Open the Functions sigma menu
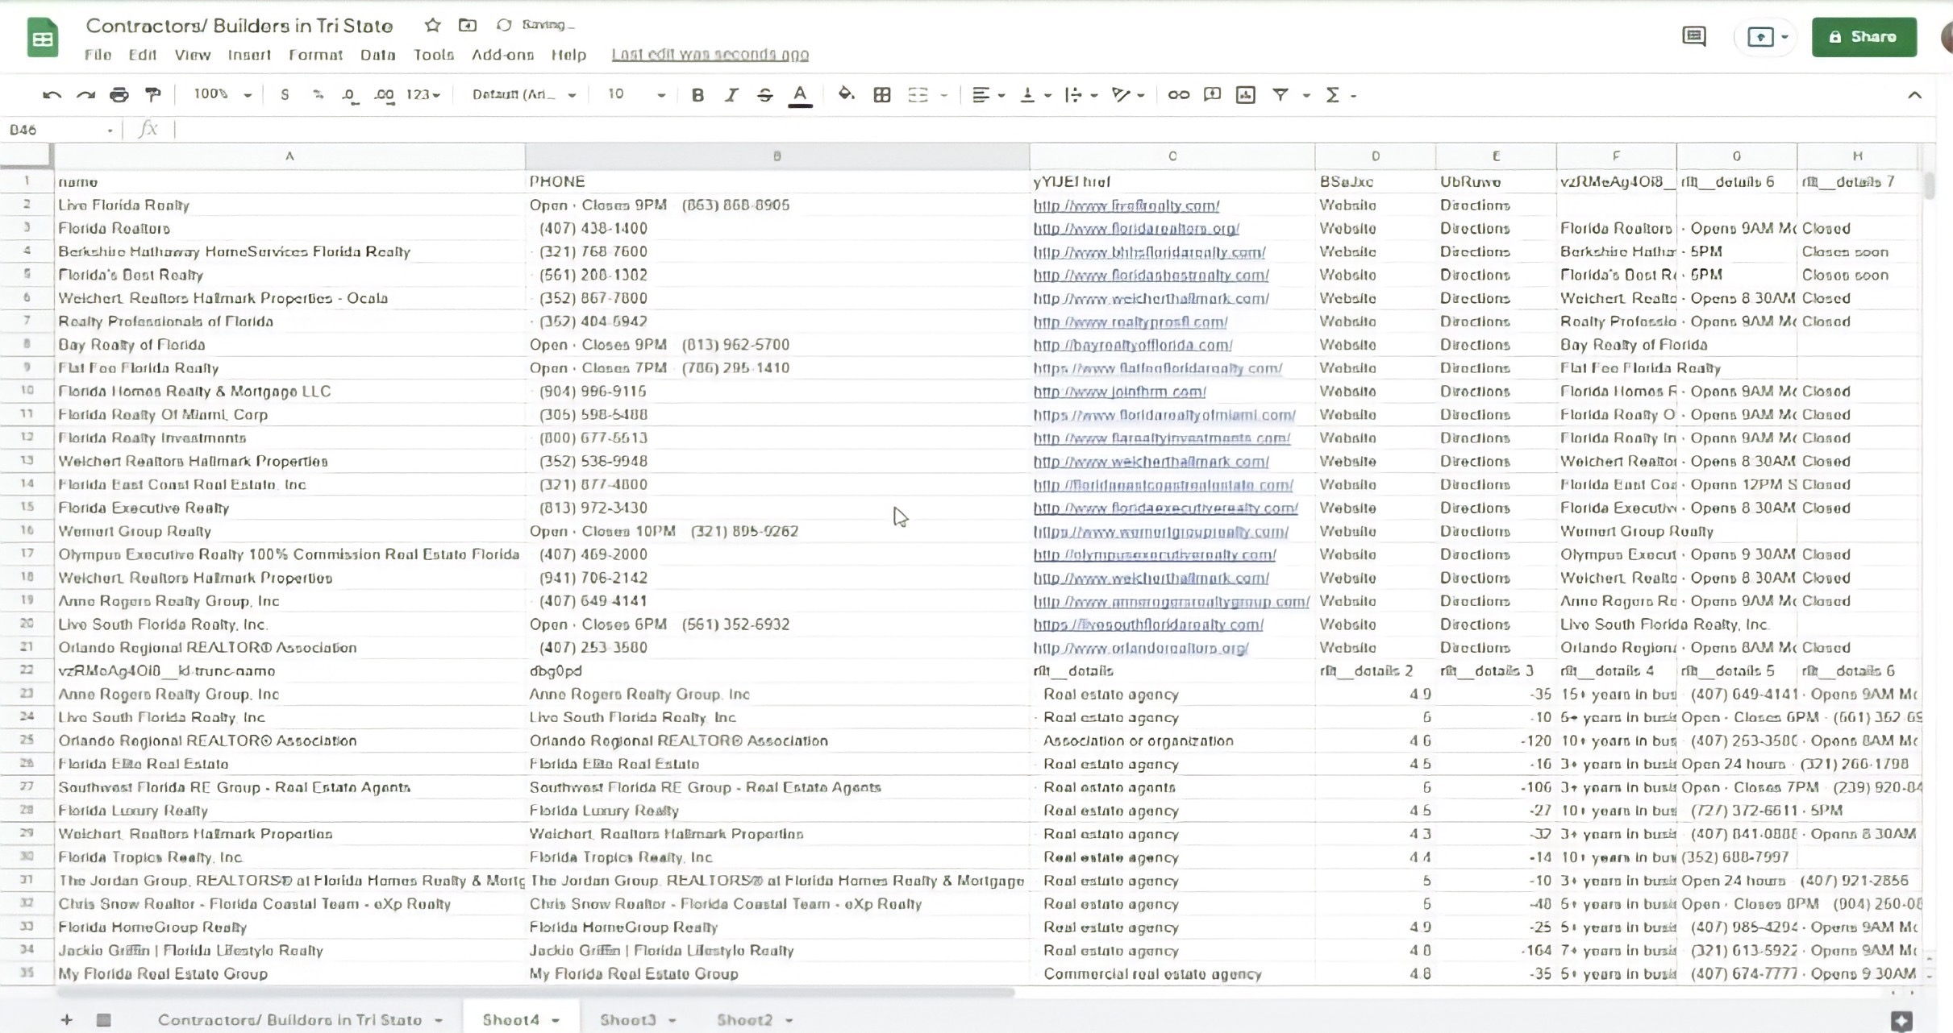The image size is (1953, 1033). pos(1333,95)
